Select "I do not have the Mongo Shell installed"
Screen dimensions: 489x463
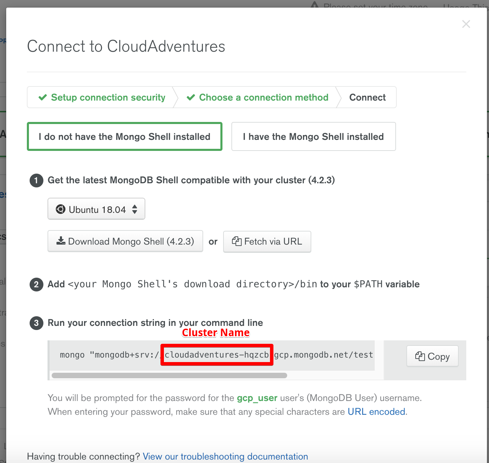point(124,137)
